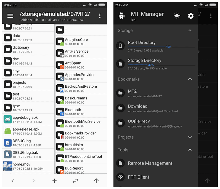Open the BackupAndRestore folder icon

coord(60,88)
